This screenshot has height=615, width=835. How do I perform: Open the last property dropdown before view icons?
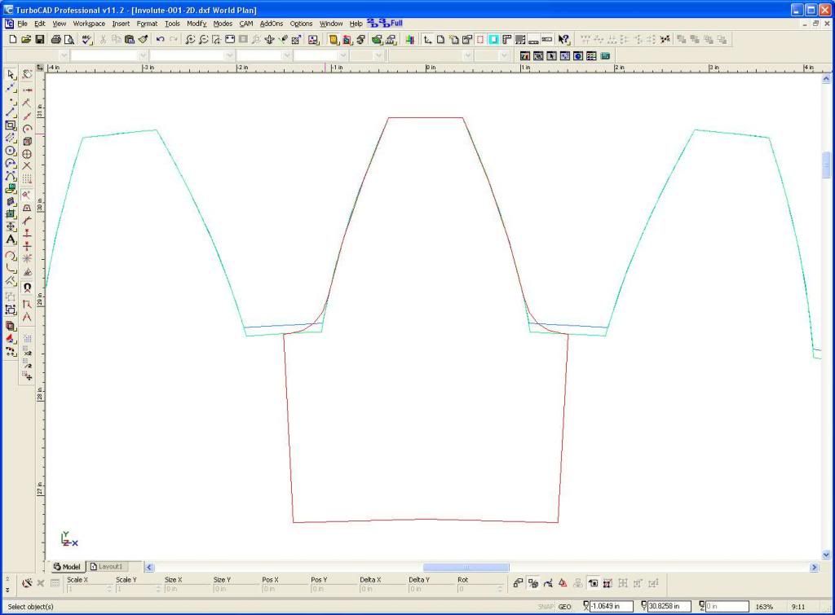(504, 55)
